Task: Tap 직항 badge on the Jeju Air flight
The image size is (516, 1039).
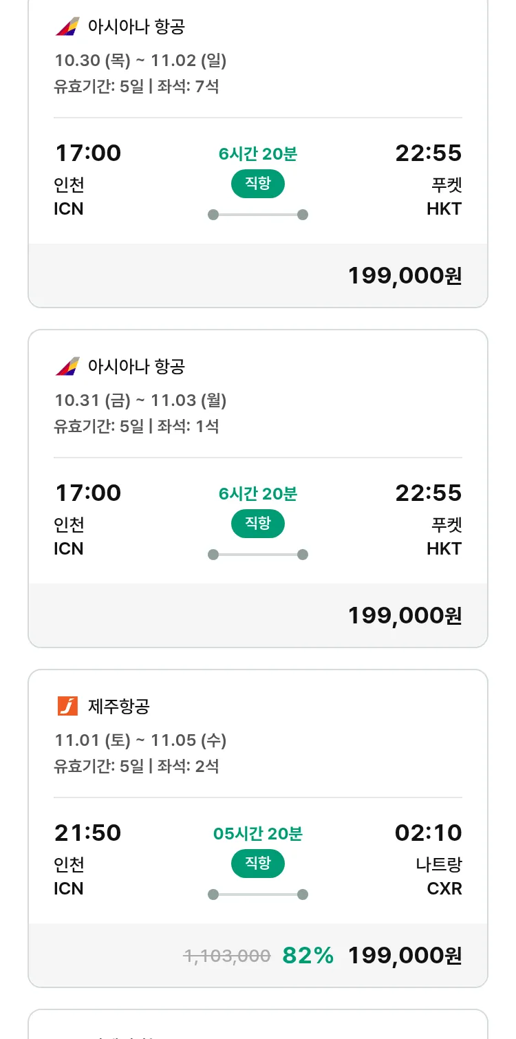Action: pyautogui.click(x=258, y=864)
